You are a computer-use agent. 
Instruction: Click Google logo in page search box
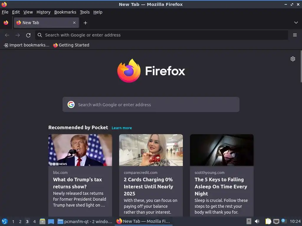tap(71, 104)
